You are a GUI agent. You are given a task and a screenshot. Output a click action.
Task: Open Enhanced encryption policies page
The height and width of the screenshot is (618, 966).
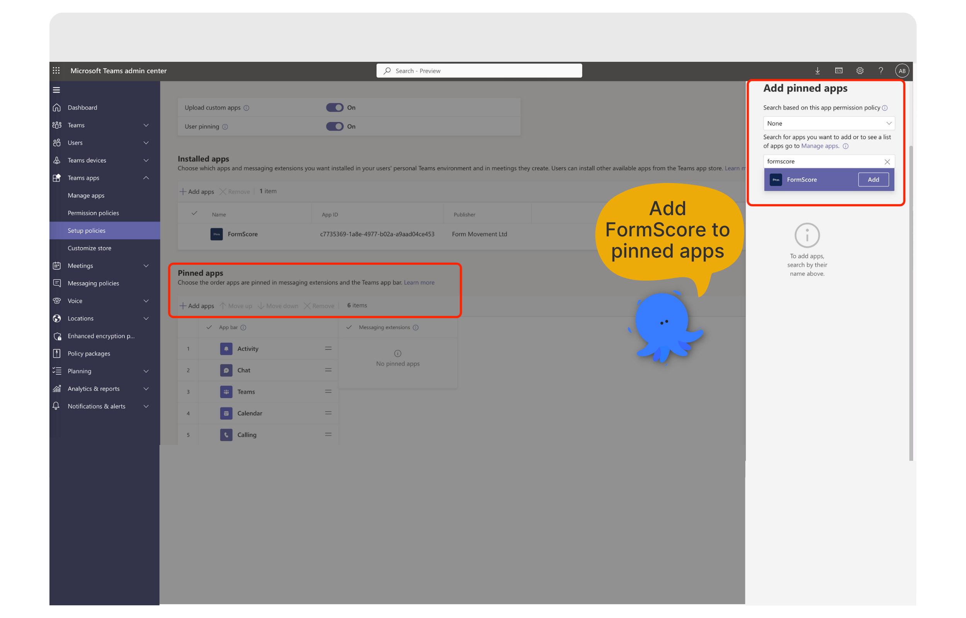(x=101, y=336)
